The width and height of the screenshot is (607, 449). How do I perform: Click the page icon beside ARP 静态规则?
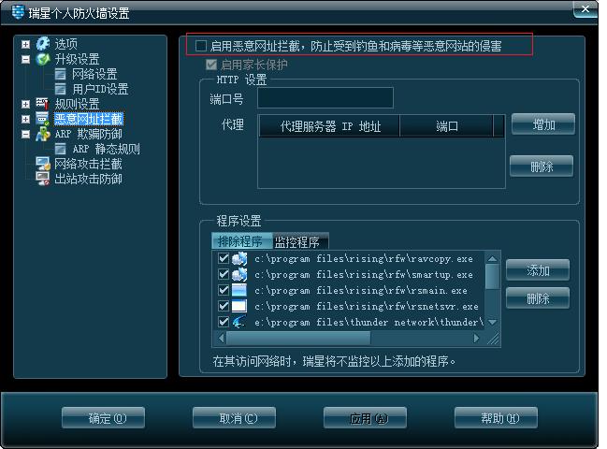point(61,149)
